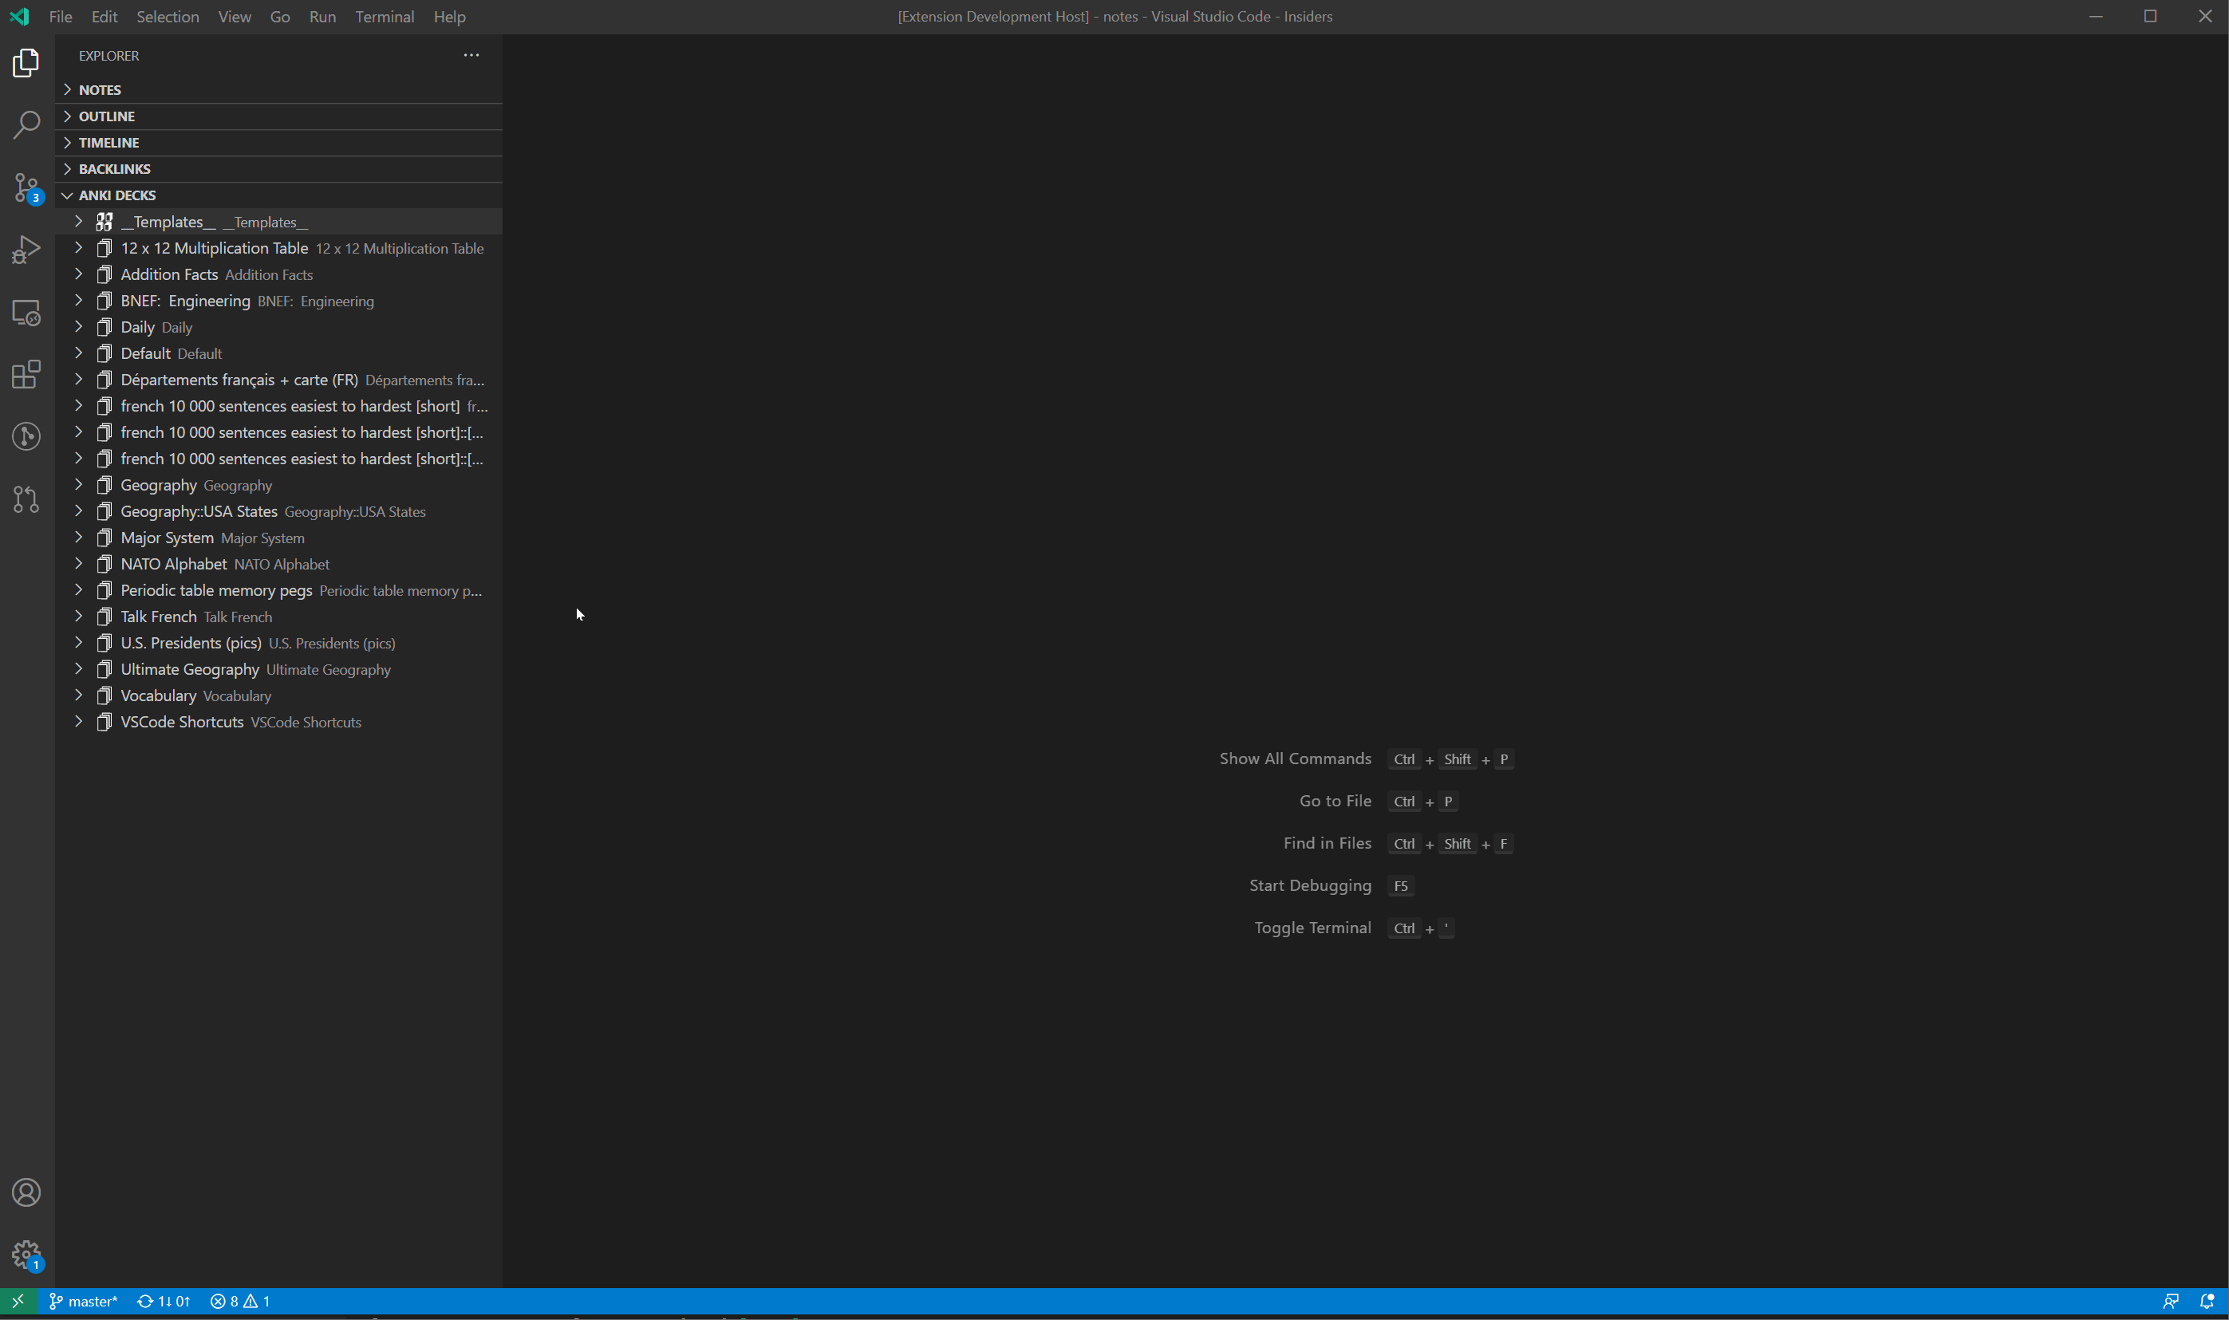Open Remote Explorer in activity bar

tap(26, 312)
